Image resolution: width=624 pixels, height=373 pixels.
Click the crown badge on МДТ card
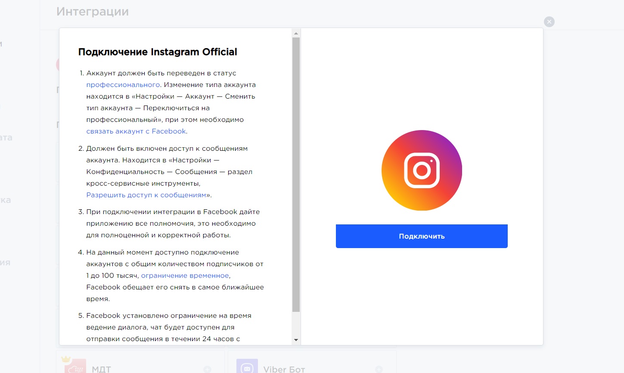click(66, 359)
